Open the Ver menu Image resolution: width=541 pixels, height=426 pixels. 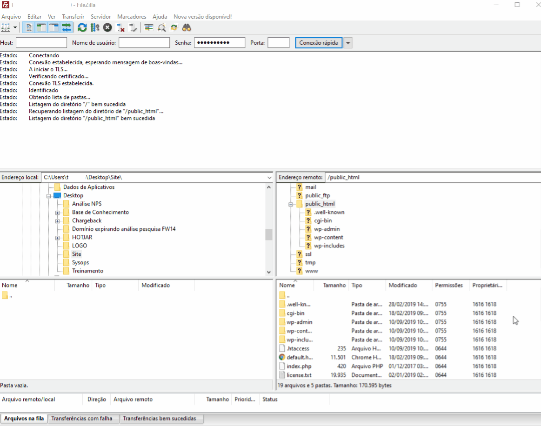pyautogui.click(x=52, y=17)
